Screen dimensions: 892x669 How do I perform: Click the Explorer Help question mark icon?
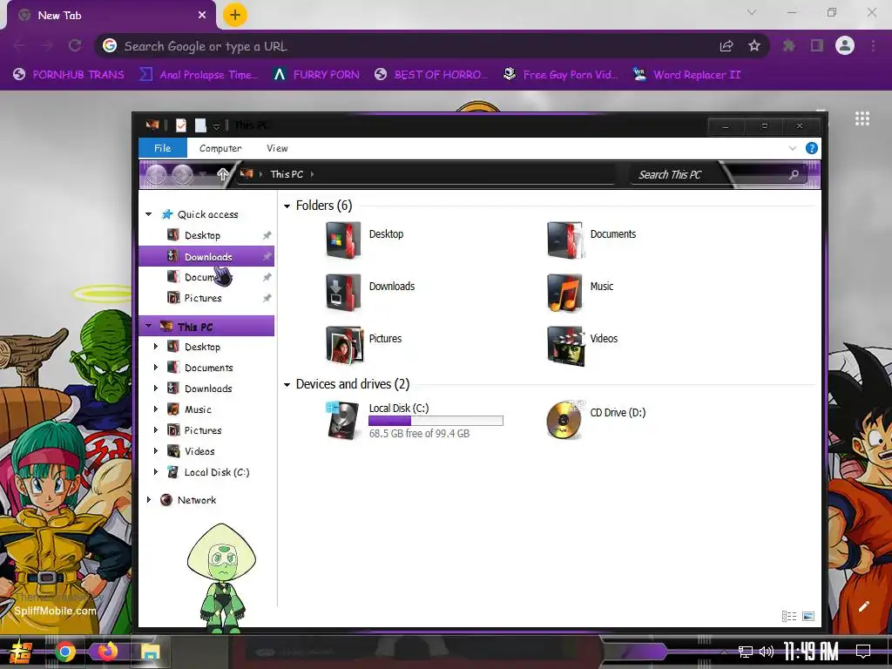pyautogui.click(x=812, y=148)
